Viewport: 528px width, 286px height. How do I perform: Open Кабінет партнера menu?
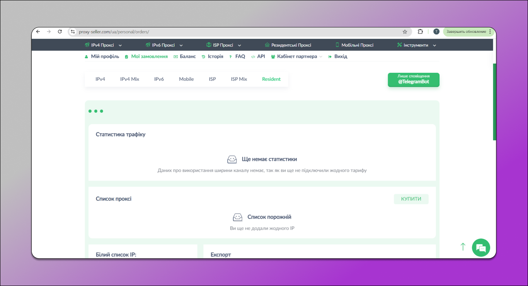point(296,56)
